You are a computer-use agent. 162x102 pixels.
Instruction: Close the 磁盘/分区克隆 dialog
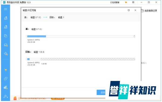click(135, 10)
